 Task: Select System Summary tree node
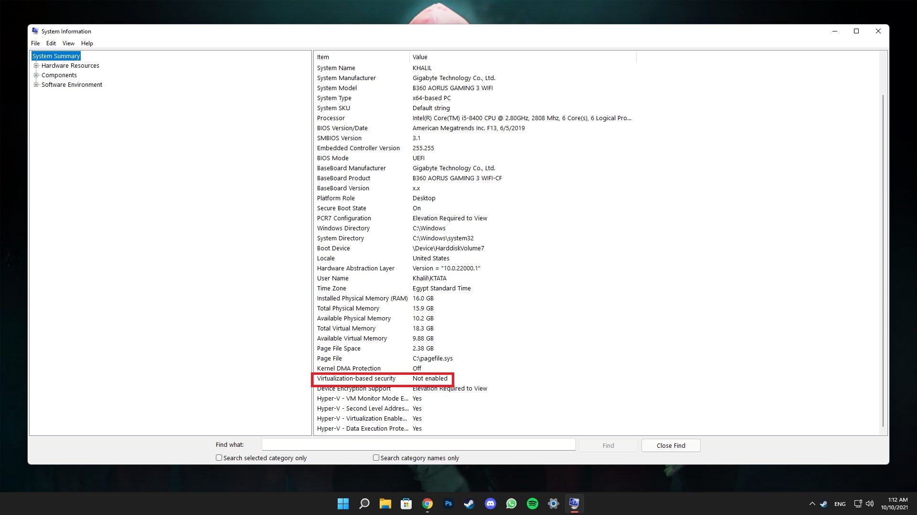pos(56,56)
